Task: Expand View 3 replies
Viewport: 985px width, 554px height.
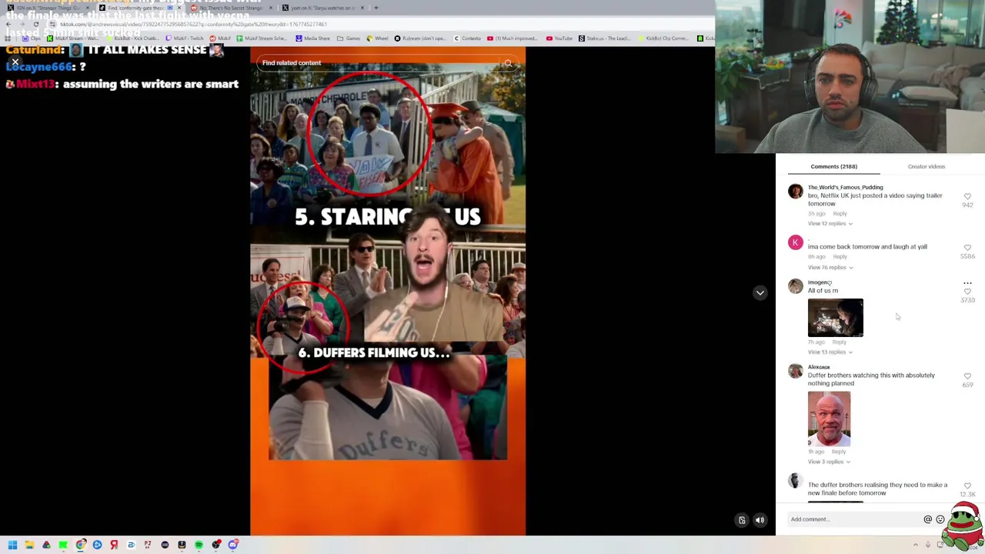Action: [x=828, y=462]
